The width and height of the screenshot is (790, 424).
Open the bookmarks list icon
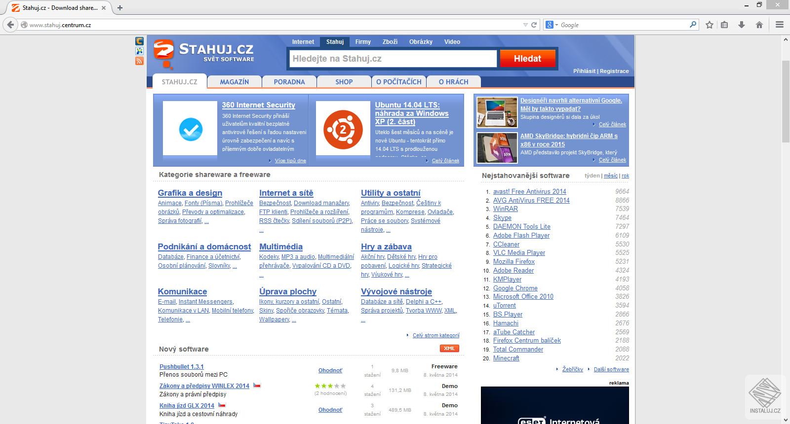point(725,25)
